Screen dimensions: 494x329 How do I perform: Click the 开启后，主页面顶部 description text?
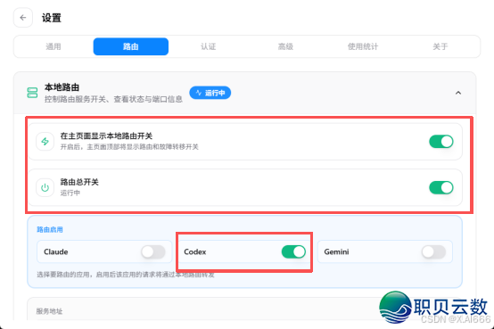click(129, 147)
